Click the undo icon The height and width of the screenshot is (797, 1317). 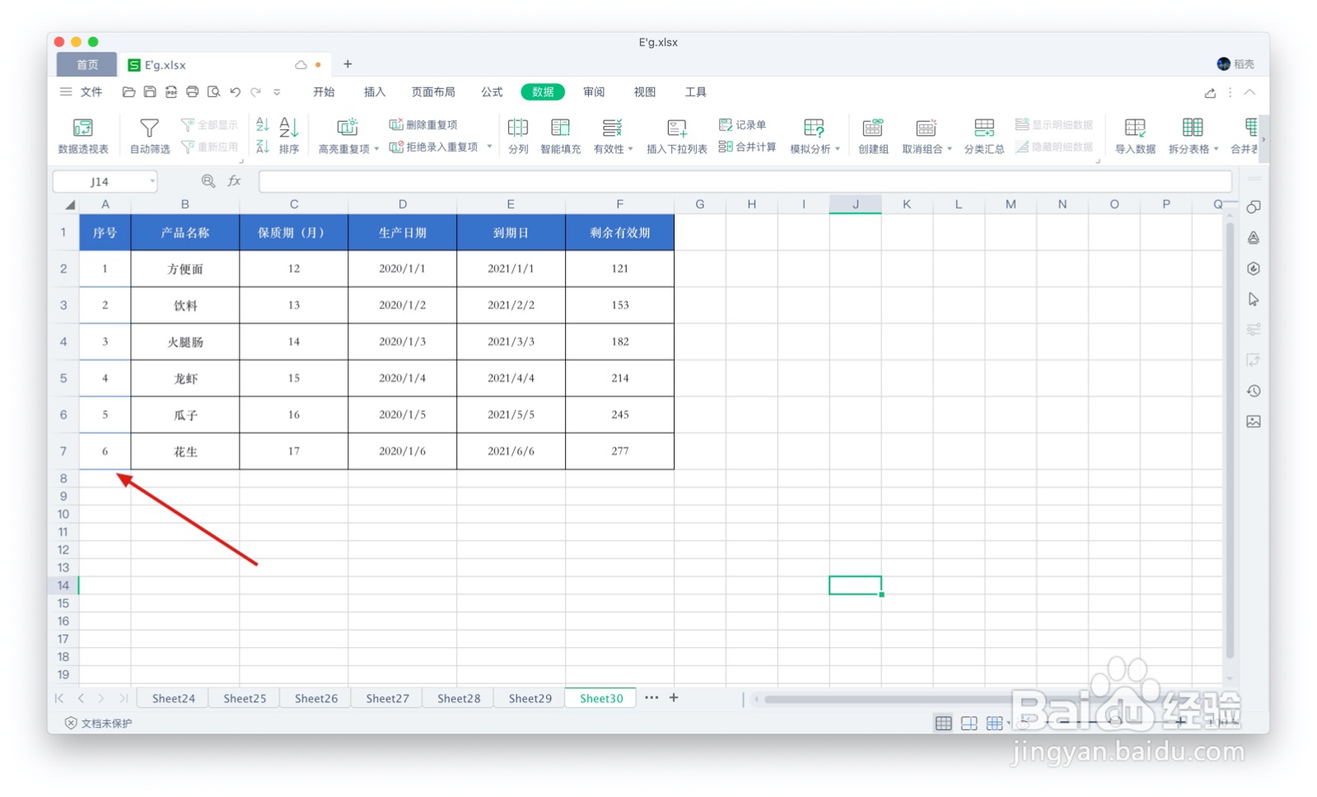236,91
